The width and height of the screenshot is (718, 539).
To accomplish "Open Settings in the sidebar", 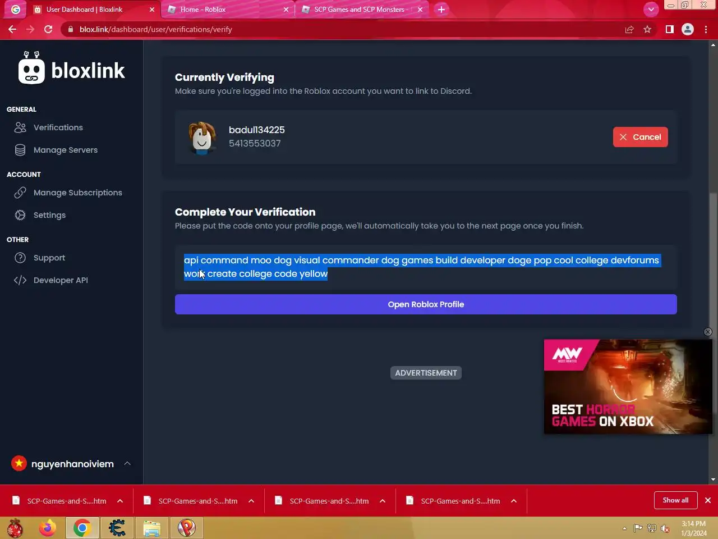I will coord(49,215).
